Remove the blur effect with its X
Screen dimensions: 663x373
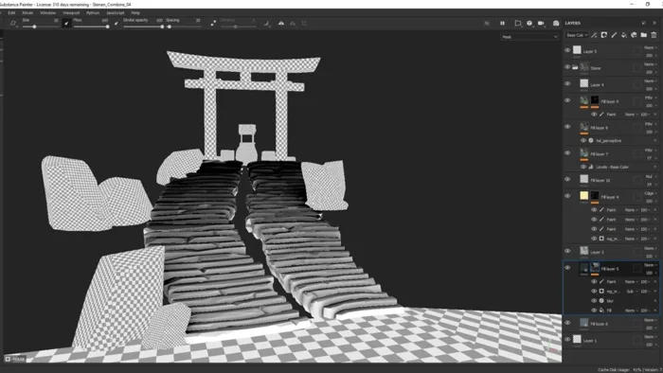tap(655, 301)
